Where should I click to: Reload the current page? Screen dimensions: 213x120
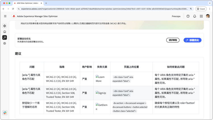click(x=13, y=9)
